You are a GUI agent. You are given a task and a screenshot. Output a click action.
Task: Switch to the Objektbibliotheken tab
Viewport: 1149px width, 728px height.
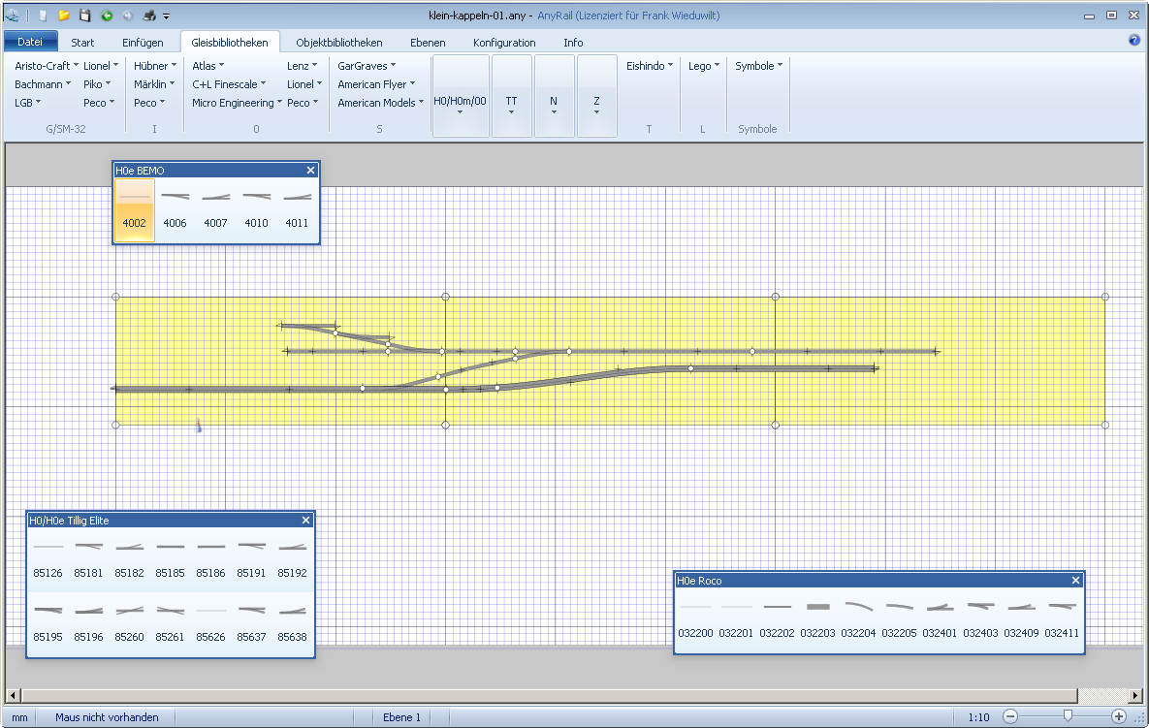point(338,43)
